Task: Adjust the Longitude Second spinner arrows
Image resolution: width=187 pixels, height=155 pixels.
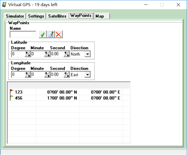Action: pyautogui.click(x=67, y=74)
